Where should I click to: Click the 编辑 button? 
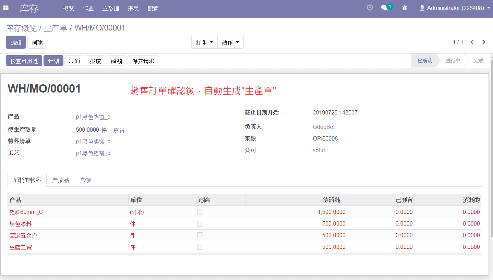tap(16, 42)
